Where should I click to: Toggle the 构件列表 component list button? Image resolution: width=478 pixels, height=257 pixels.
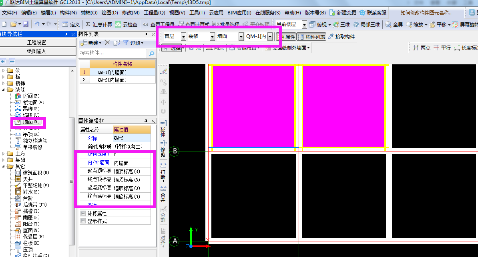tap(311, 36)
